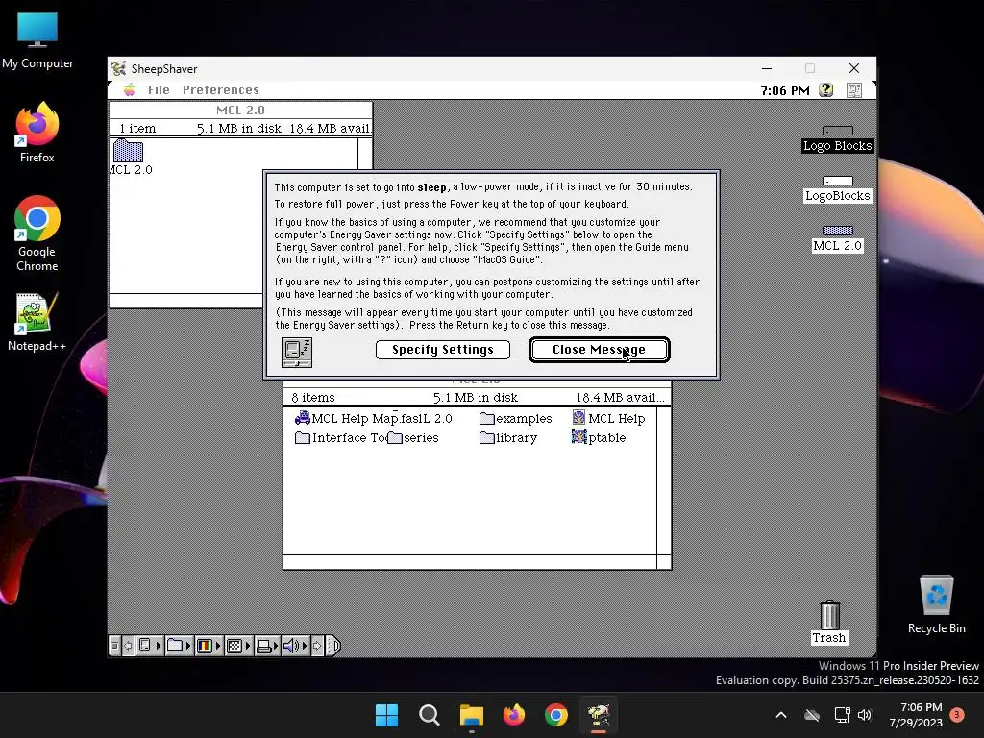
Task: Open the Monitor color depth module in Control Strip
Action: (209, 646)
